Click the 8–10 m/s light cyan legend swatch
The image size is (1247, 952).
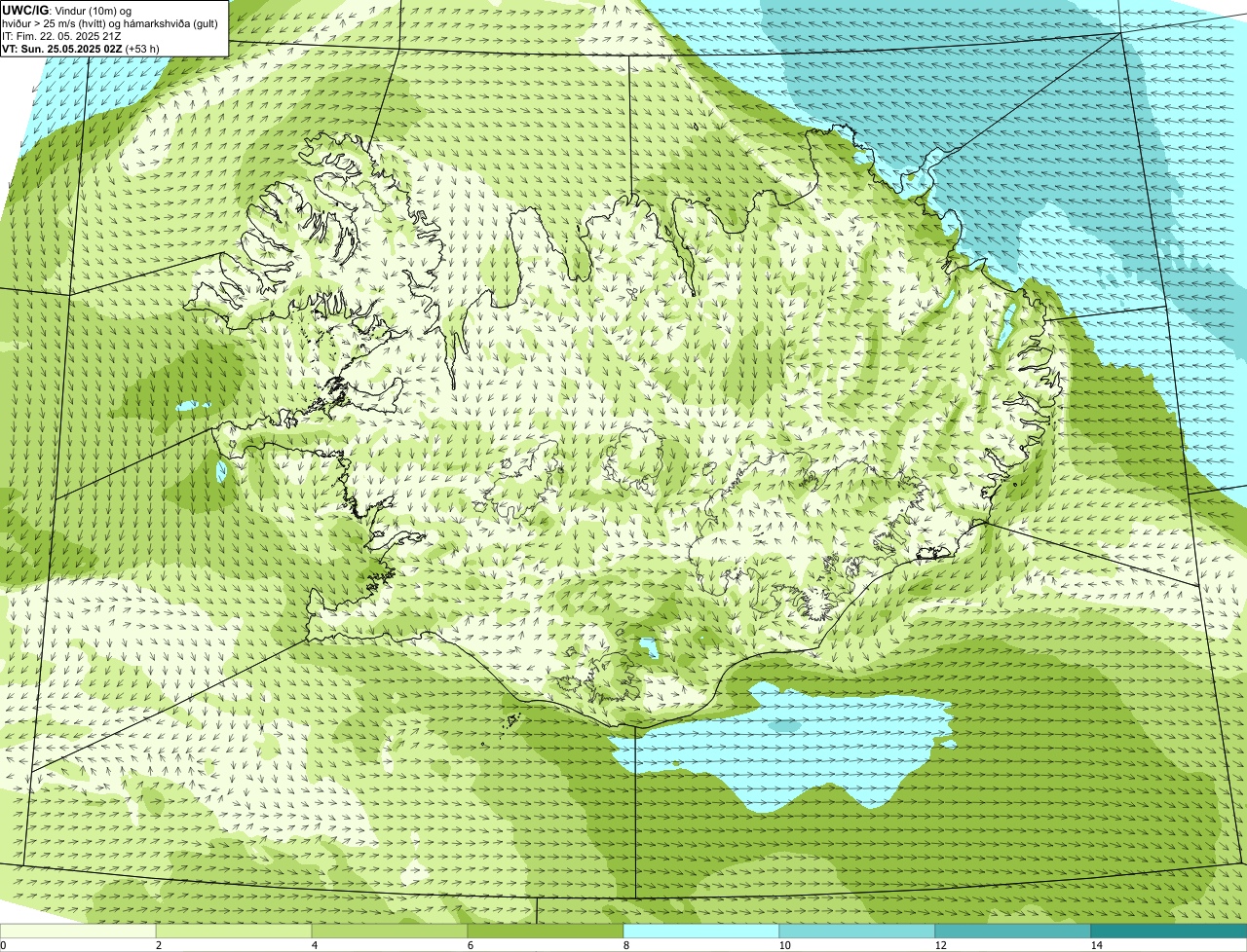701,931
